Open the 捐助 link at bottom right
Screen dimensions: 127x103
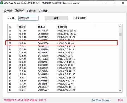click(x=120, y=100)
